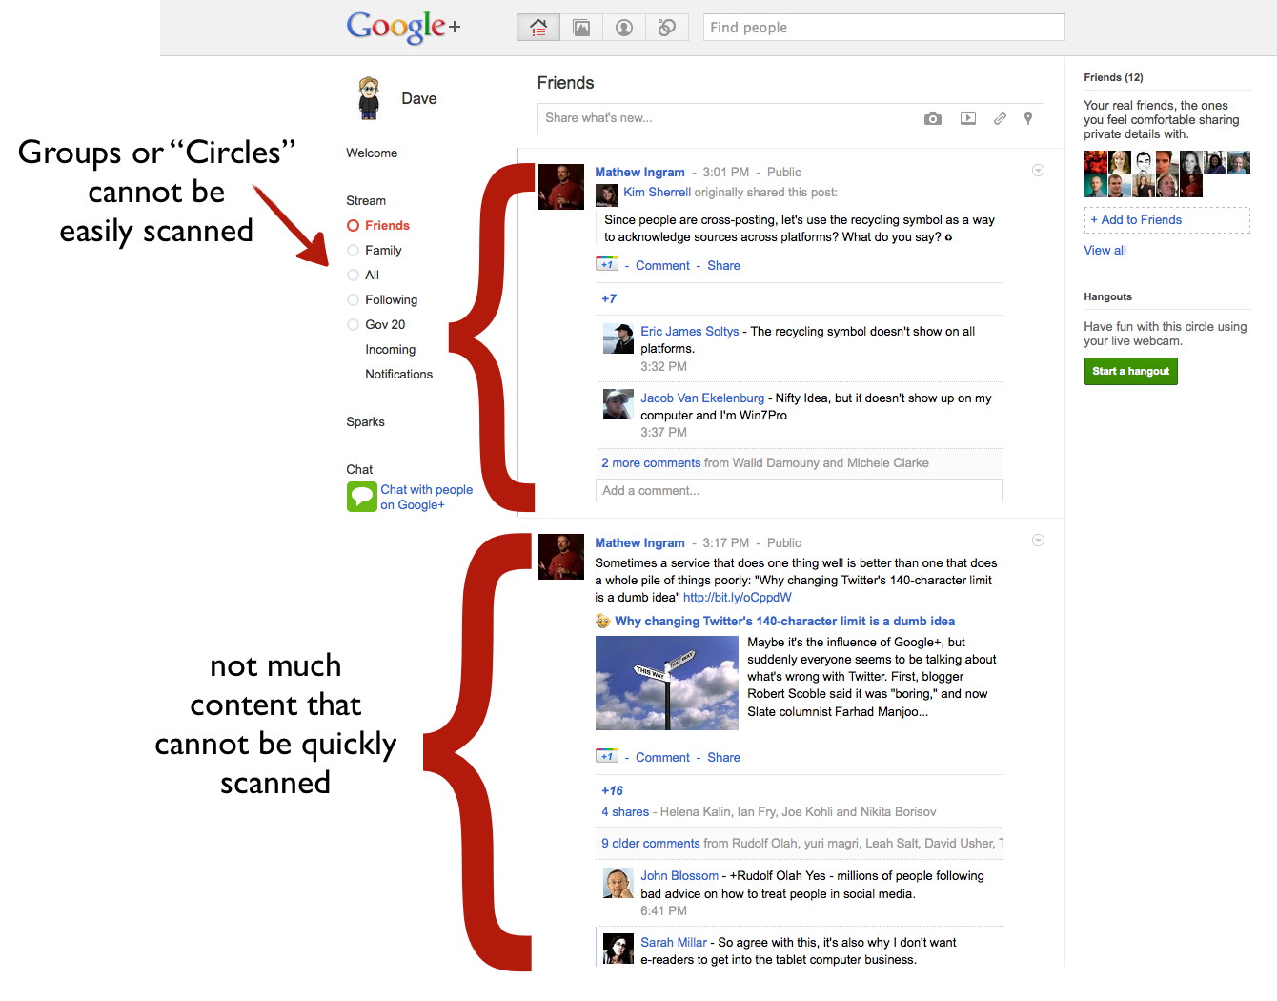Open options dropdown on 3:01 PM post
This screenshot has width=1277, height=1001.
click(x=1038, y=171)
